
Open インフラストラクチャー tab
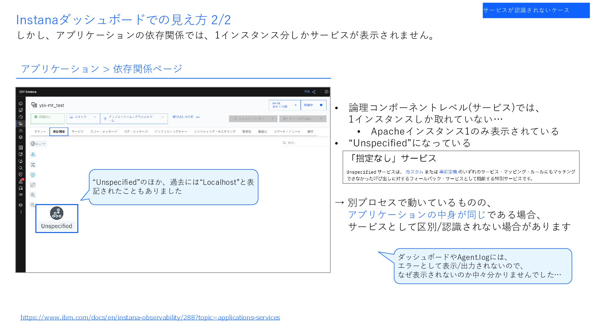pyautogui.click(x=171, y=132)
